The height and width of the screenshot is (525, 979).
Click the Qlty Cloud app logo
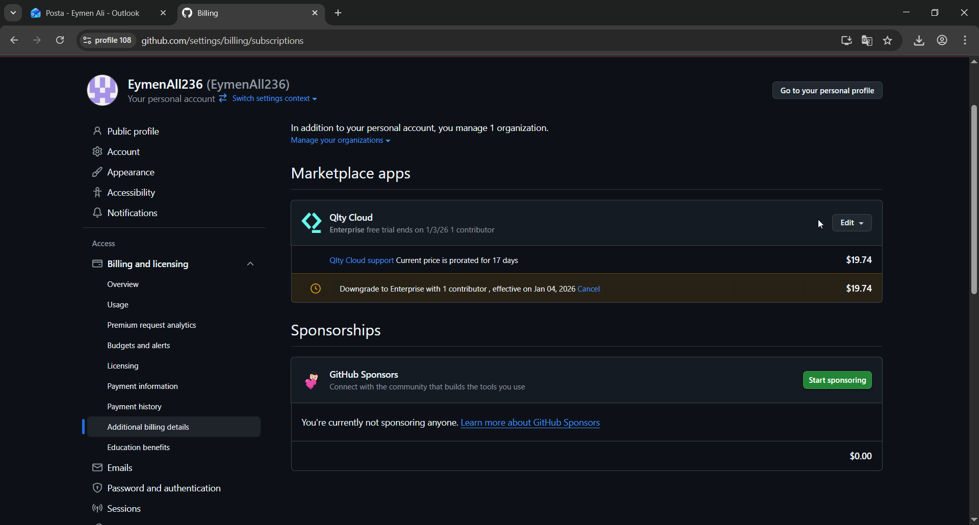pos(311,223)
